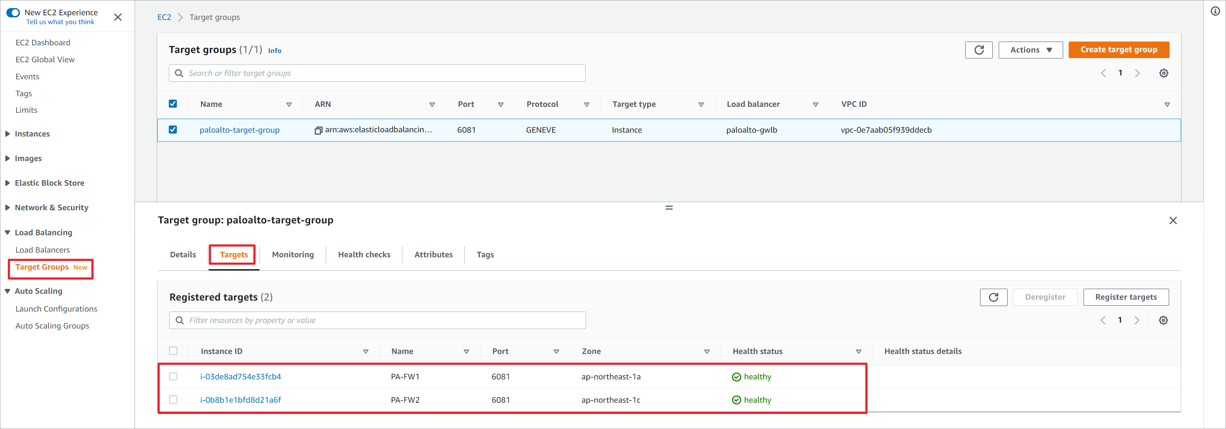
Task: Click healthy status icon for PA-FW1
Action: [736, 377]
